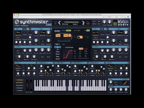This screenshot has width=144, height=108.
Task: Click the first envelope's attack slider handle
Action: point(46,70)
